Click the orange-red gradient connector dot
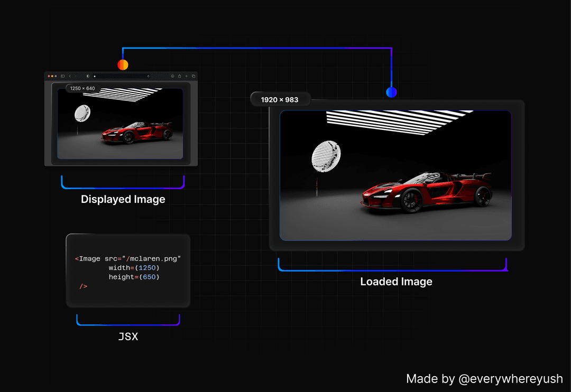This screenshot has height=392, width=571. tap(123, 64)
